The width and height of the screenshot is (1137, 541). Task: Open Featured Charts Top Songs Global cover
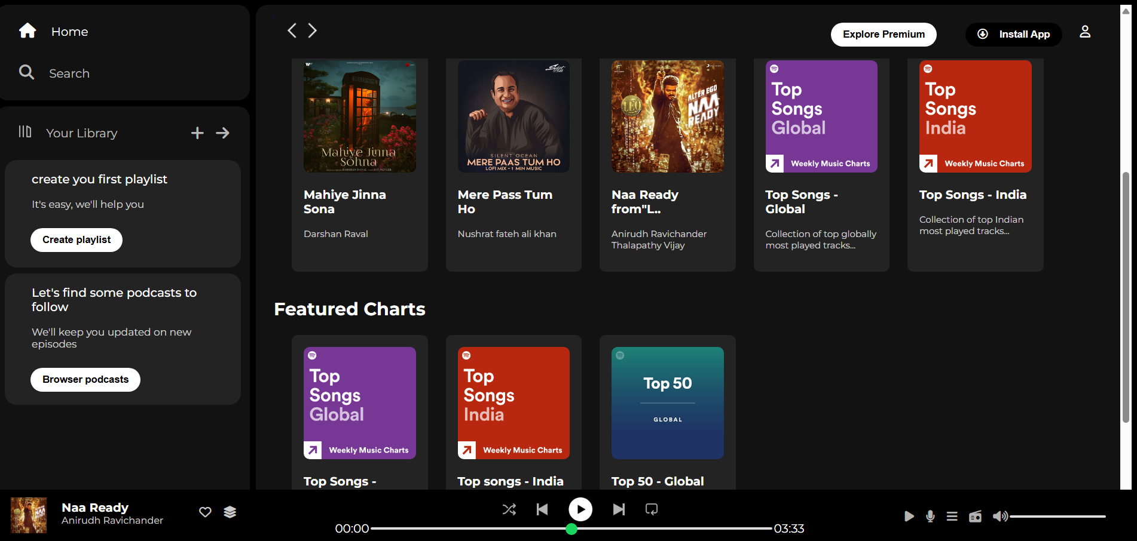pos(360,403)
